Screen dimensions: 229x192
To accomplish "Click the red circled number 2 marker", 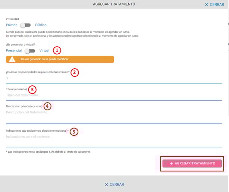I will click(x=75, y=72).
